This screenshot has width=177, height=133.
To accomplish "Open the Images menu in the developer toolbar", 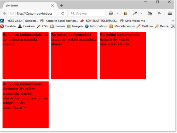I will 75,26.
